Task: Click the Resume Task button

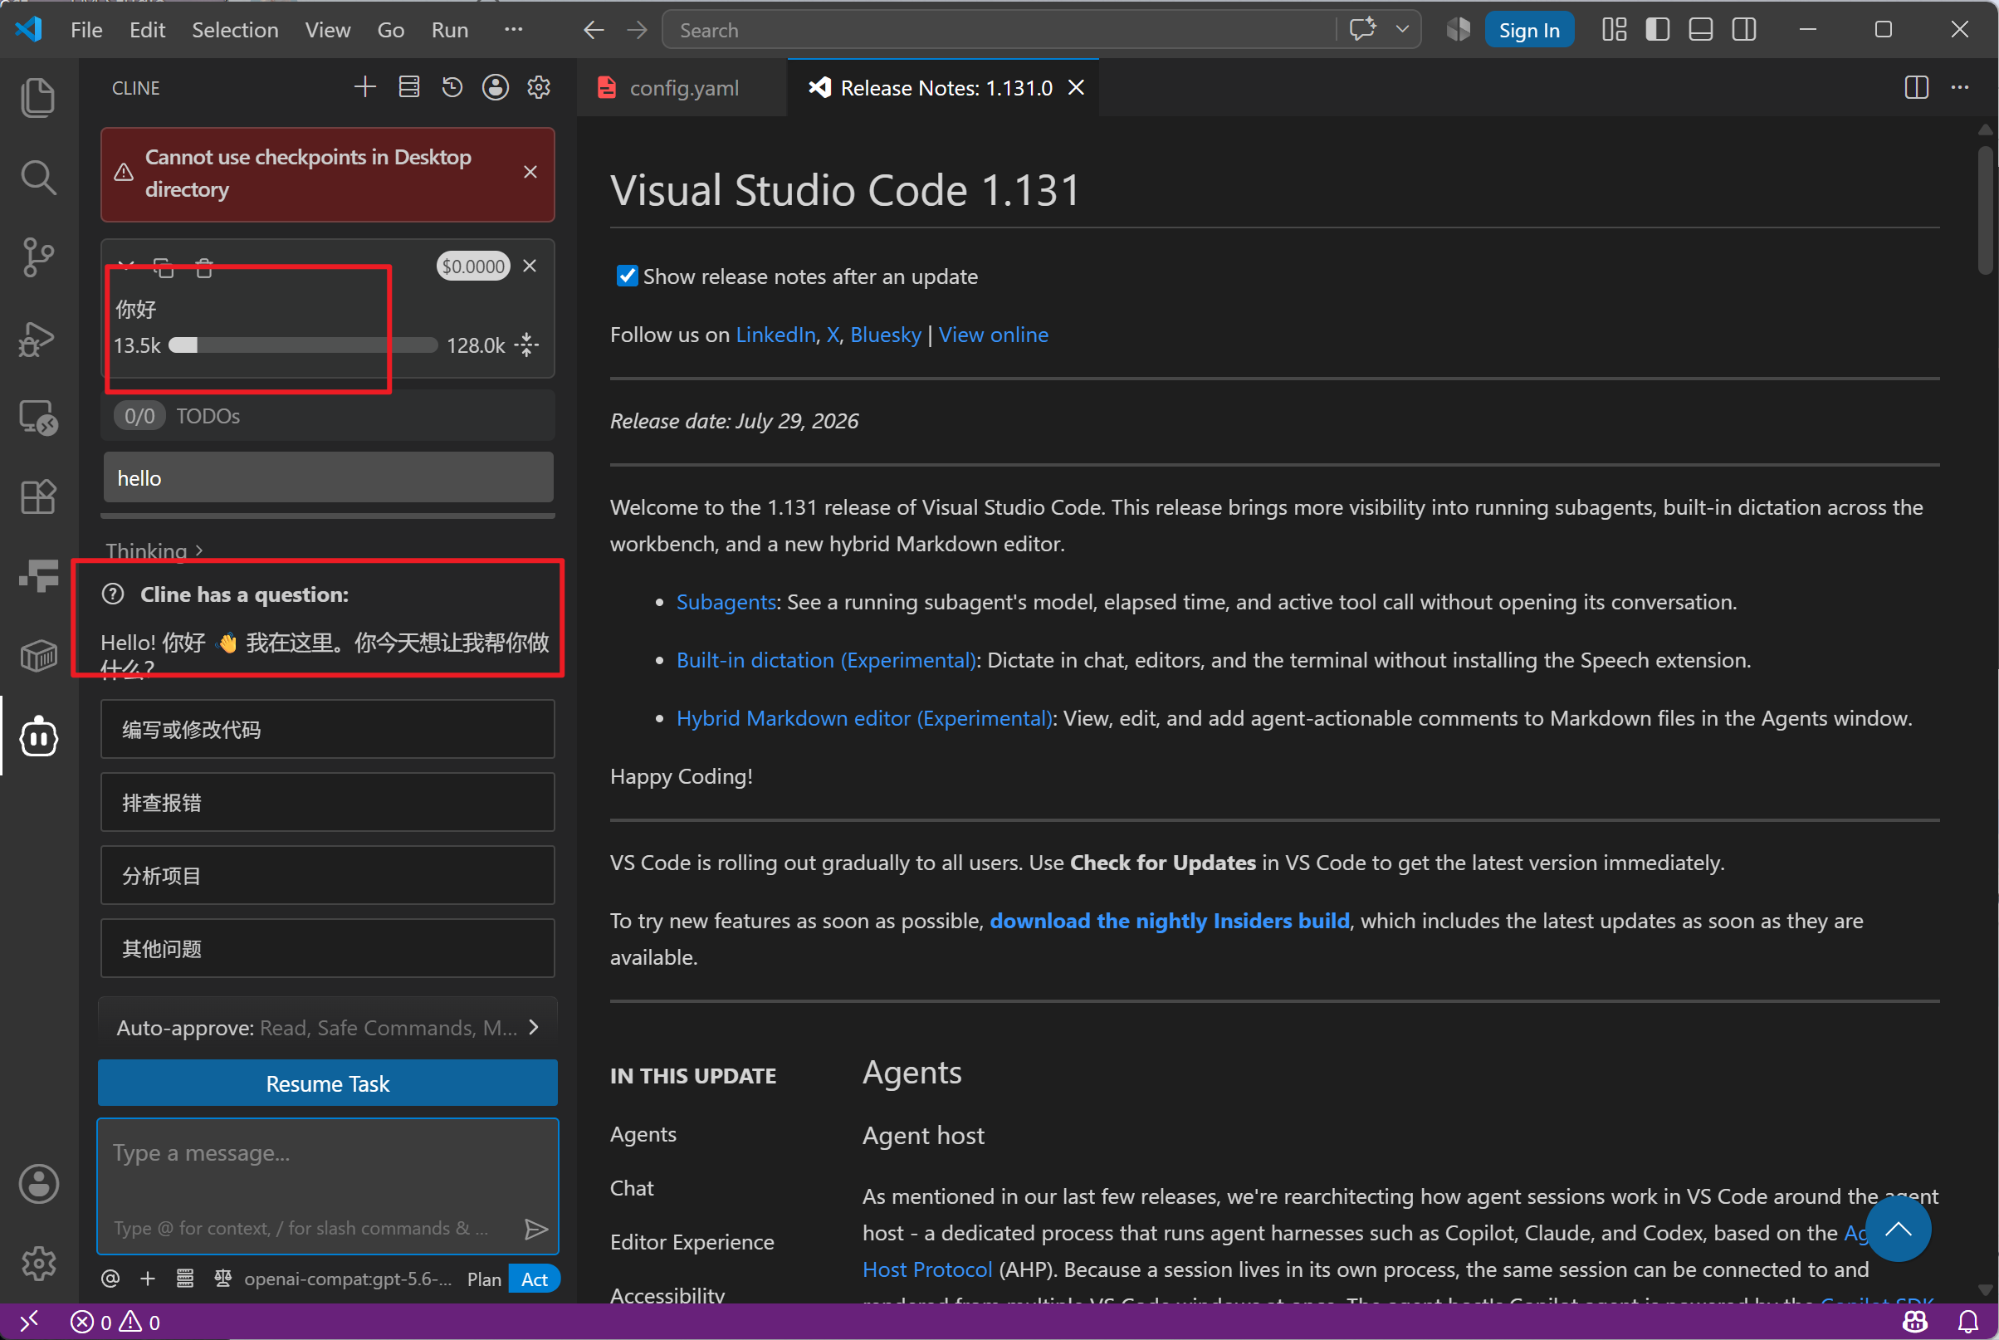Action: tap(328, 1083)
